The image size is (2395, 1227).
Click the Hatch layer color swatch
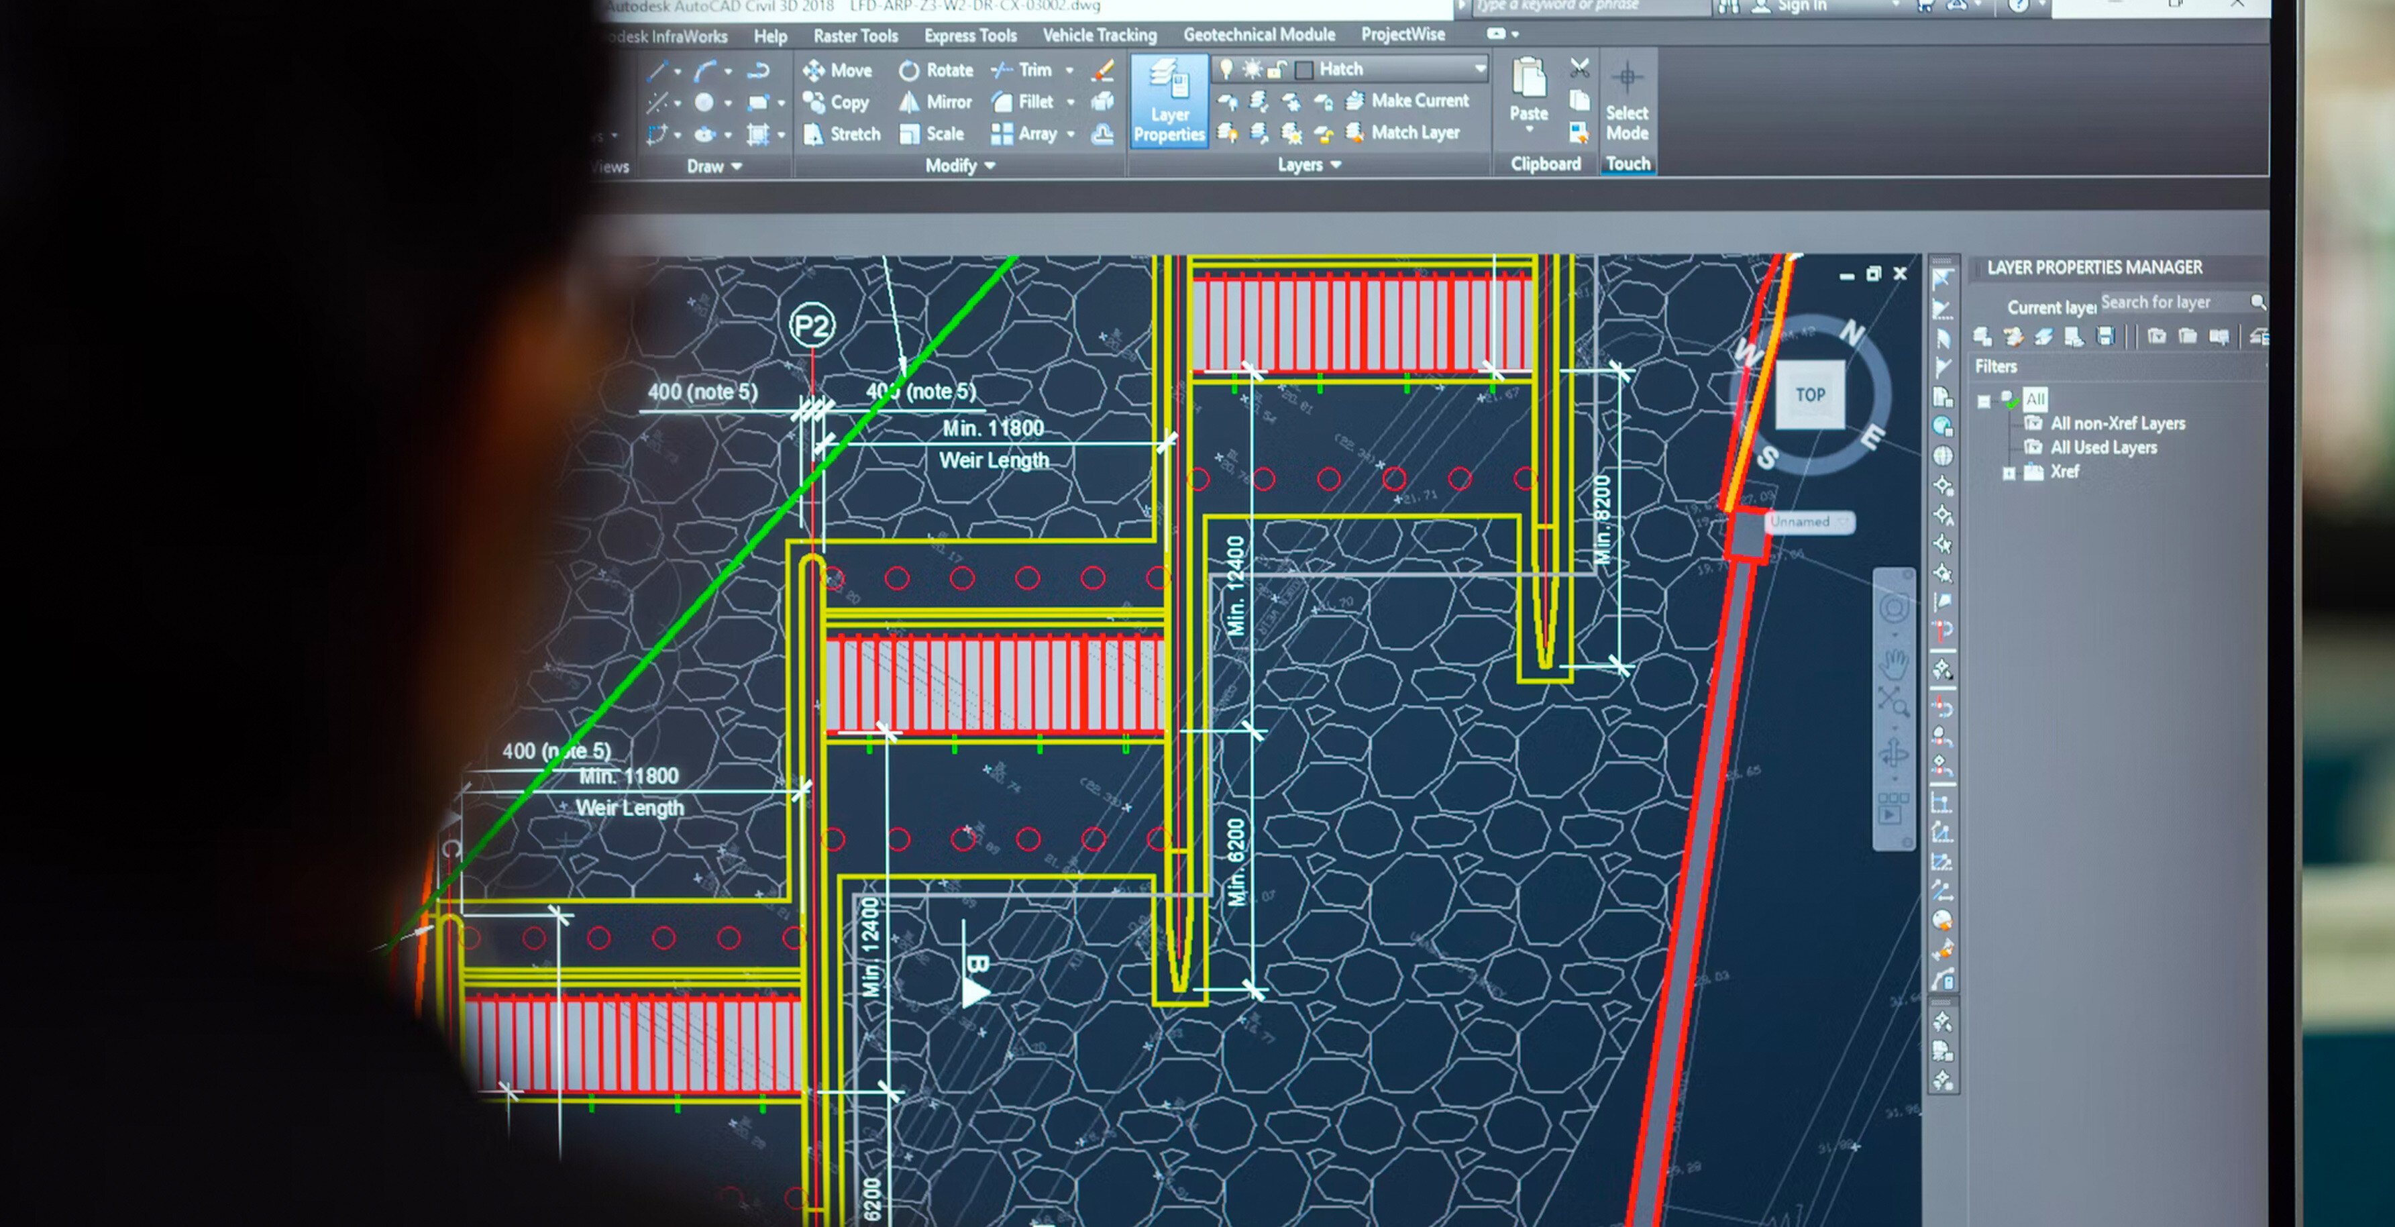tap(1303, 70)
